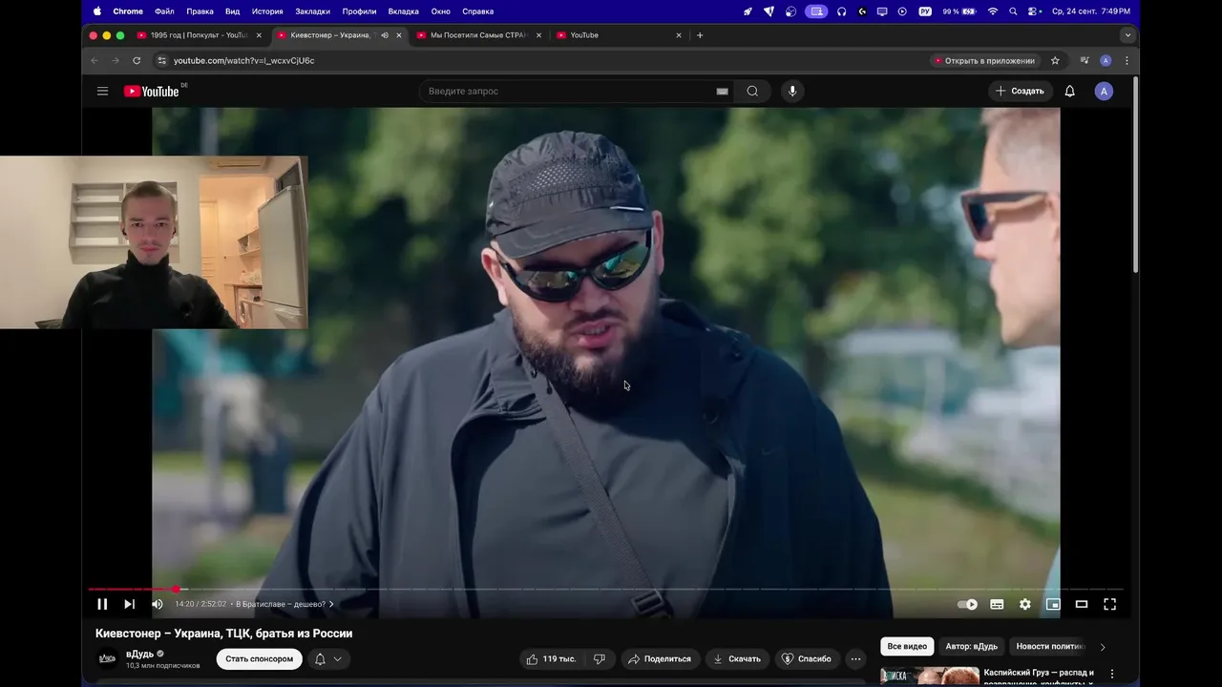The width and height of the screenshot is (1222, 687).
Task: Open 'Закладки' menu in menu bar
Action: (x=312, y=11)
